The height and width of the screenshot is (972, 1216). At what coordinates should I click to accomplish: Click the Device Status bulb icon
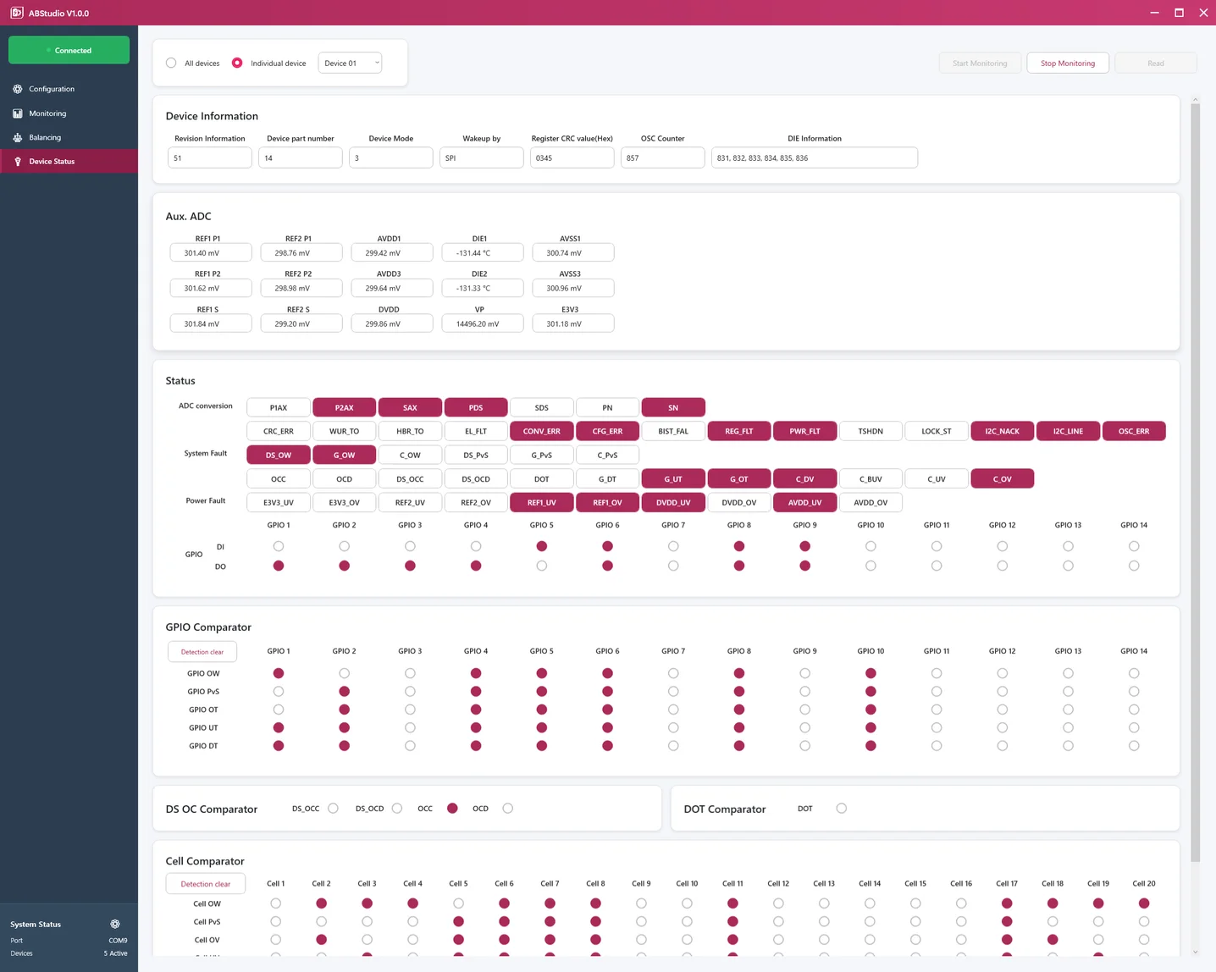click(18, 162)
